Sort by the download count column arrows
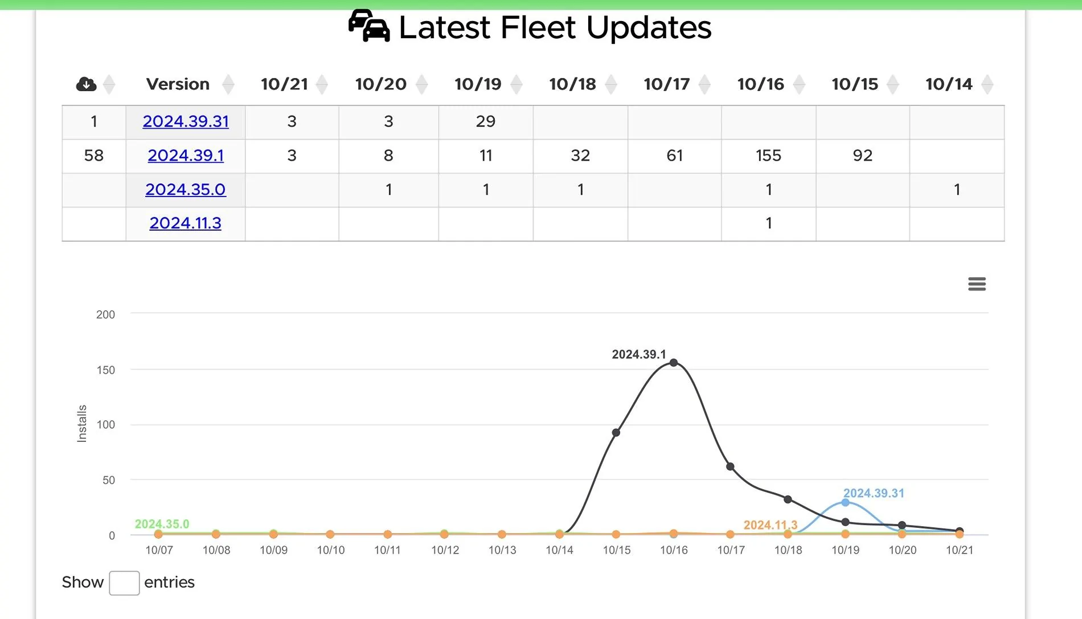The width and height of the screenshot is (1082, 619). tap(109, 84)
